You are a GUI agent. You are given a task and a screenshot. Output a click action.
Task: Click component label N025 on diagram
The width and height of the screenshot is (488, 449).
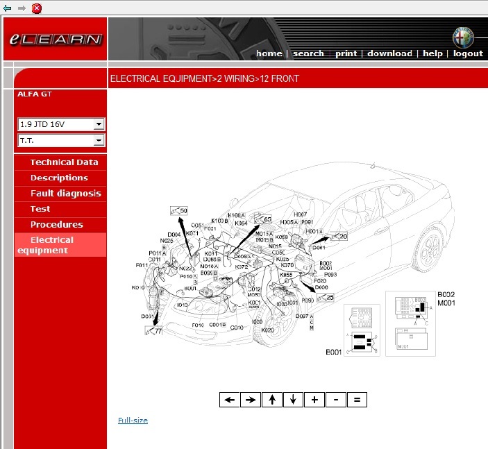(167, 241)
